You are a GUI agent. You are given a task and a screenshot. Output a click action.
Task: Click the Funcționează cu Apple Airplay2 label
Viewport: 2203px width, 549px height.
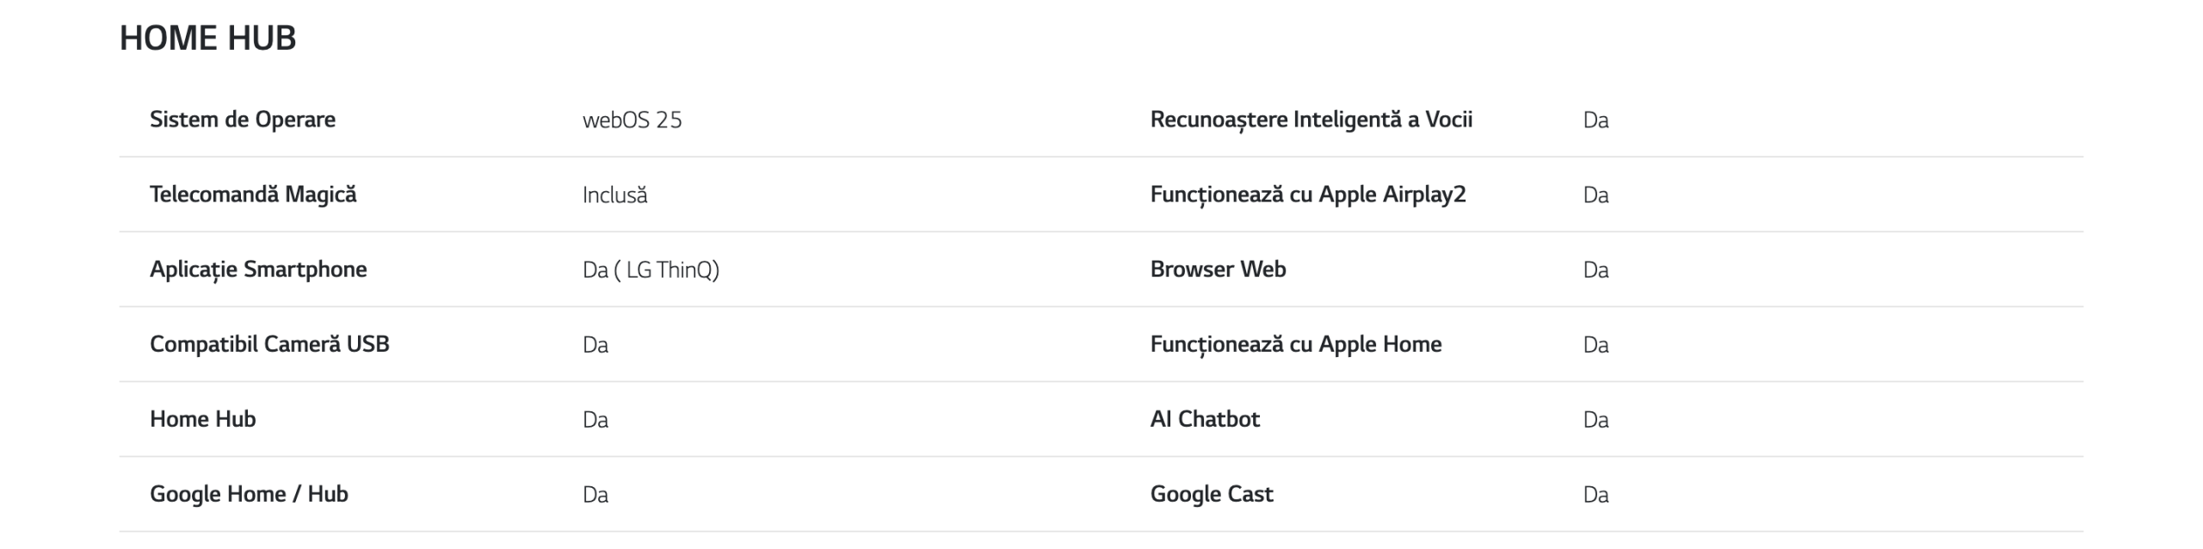click(x=1307, y=194)
